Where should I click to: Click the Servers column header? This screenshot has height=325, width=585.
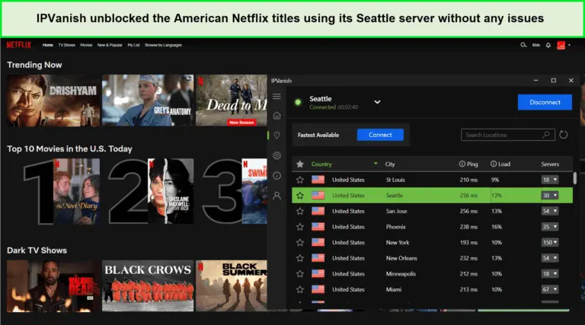pos(550,164)
